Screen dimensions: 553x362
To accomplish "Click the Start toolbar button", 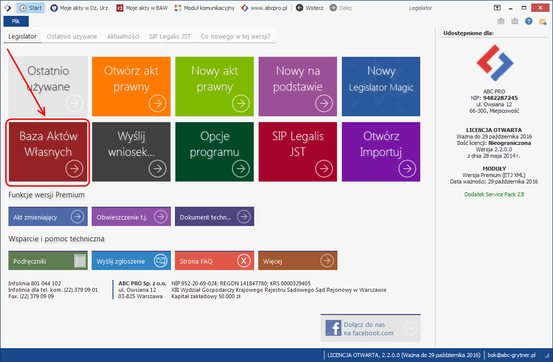I will 31,8.
